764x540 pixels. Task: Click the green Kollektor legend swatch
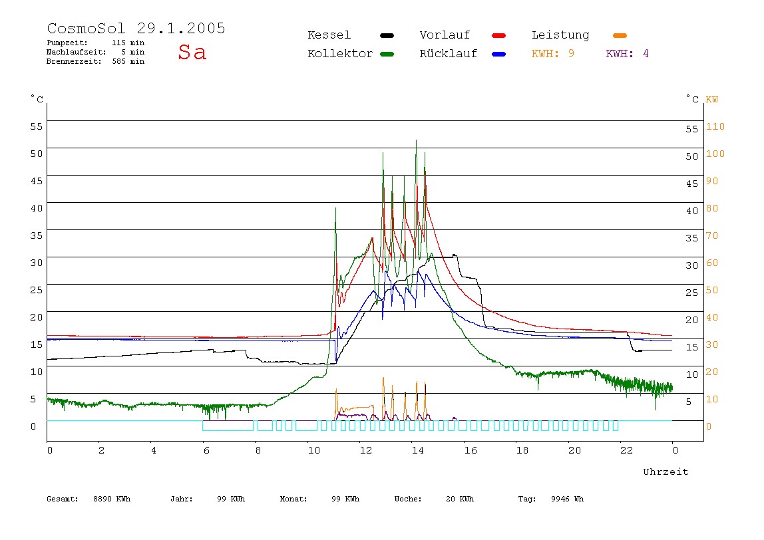(x=387, y=54)
